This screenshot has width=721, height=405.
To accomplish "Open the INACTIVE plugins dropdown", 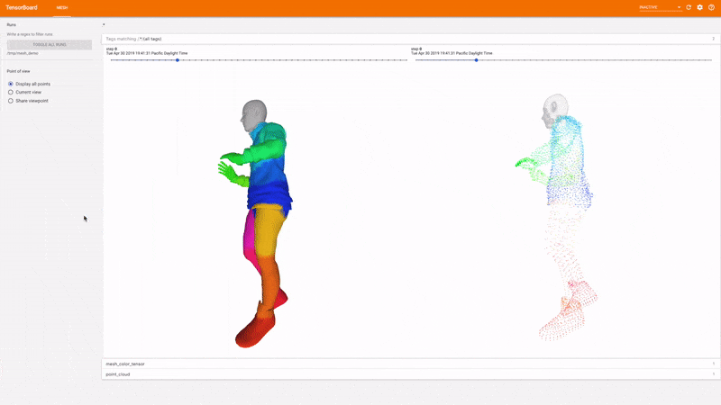I will tap(660, 7).
